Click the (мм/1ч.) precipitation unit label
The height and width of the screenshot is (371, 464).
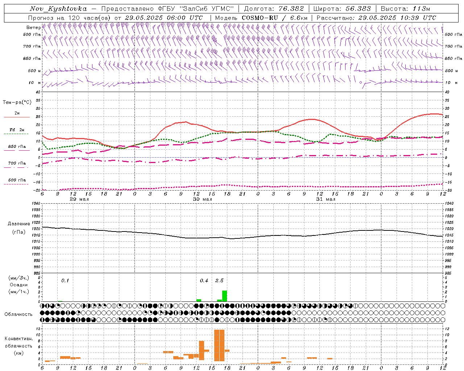tap(19, 292)
